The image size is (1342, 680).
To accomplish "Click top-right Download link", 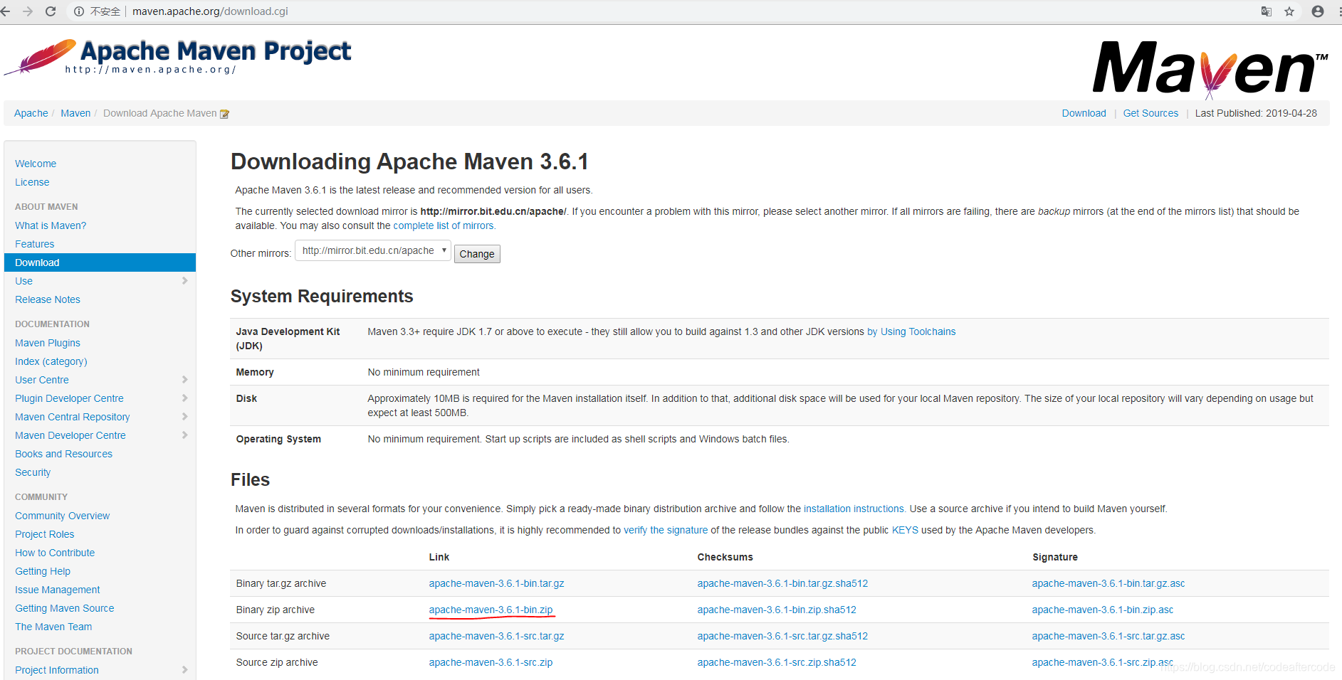I will coord(1084,113).
